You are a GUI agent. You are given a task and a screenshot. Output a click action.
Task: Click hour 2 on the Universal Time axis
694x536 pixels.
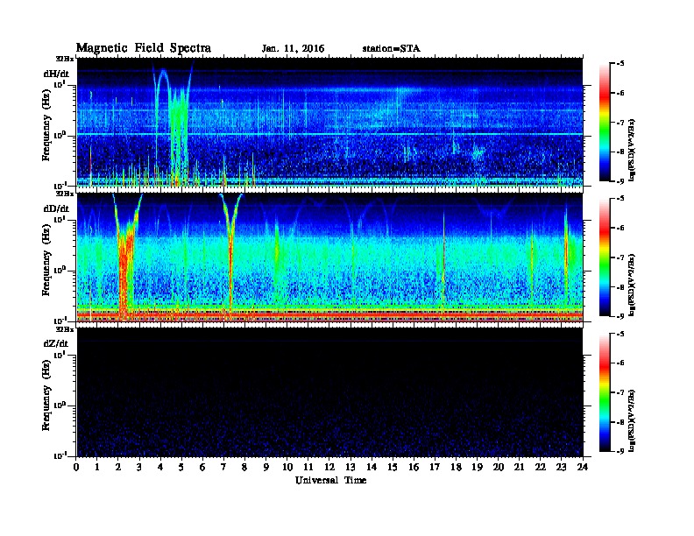(x=118, y=467)
